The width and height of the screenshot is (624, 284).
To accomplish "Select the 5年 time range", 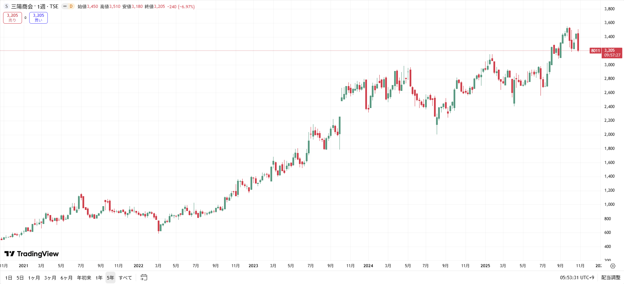I will (x=110, y=278).
